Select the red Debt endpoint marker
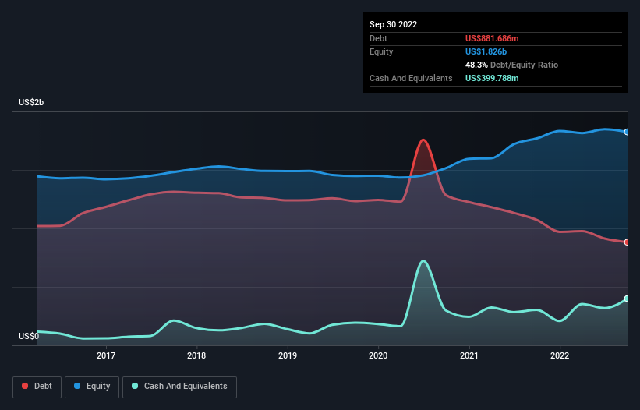The height and width of the screenshot is (410, 640). coord(627,242)
